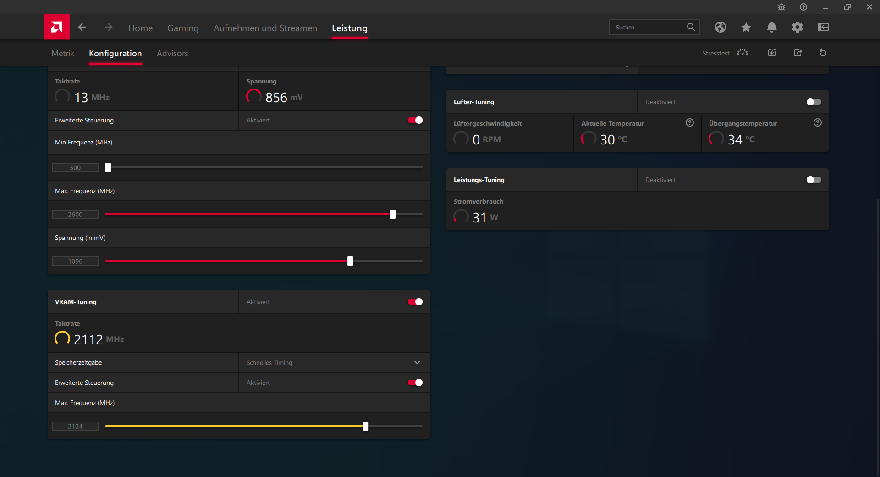Restore down the Radeon Software window
The image size is (880, 477).
pyautogui.click(x=847, y=7)
